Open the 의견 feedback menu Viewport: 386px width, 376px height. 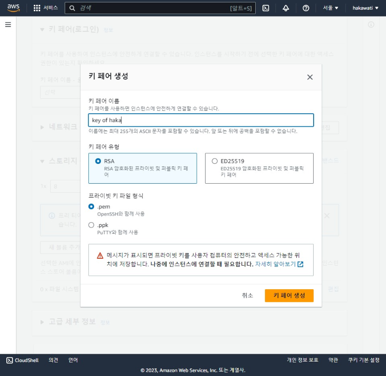[x=53, y=360]
